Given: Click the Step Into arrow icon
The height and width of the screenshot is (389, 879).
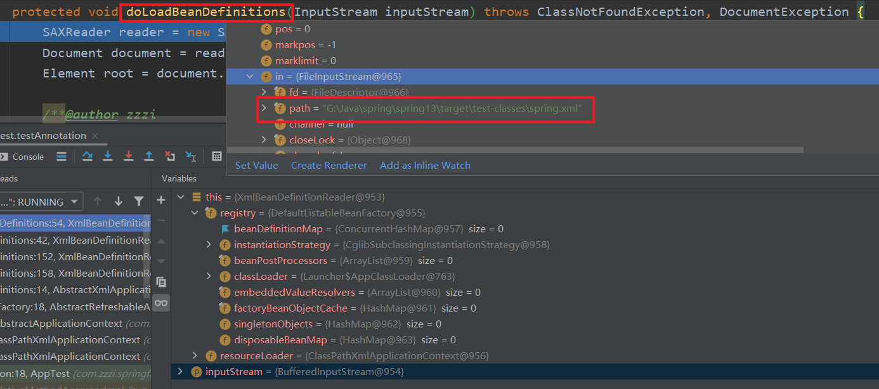Looking at the screenshot, I should (108, 156).
